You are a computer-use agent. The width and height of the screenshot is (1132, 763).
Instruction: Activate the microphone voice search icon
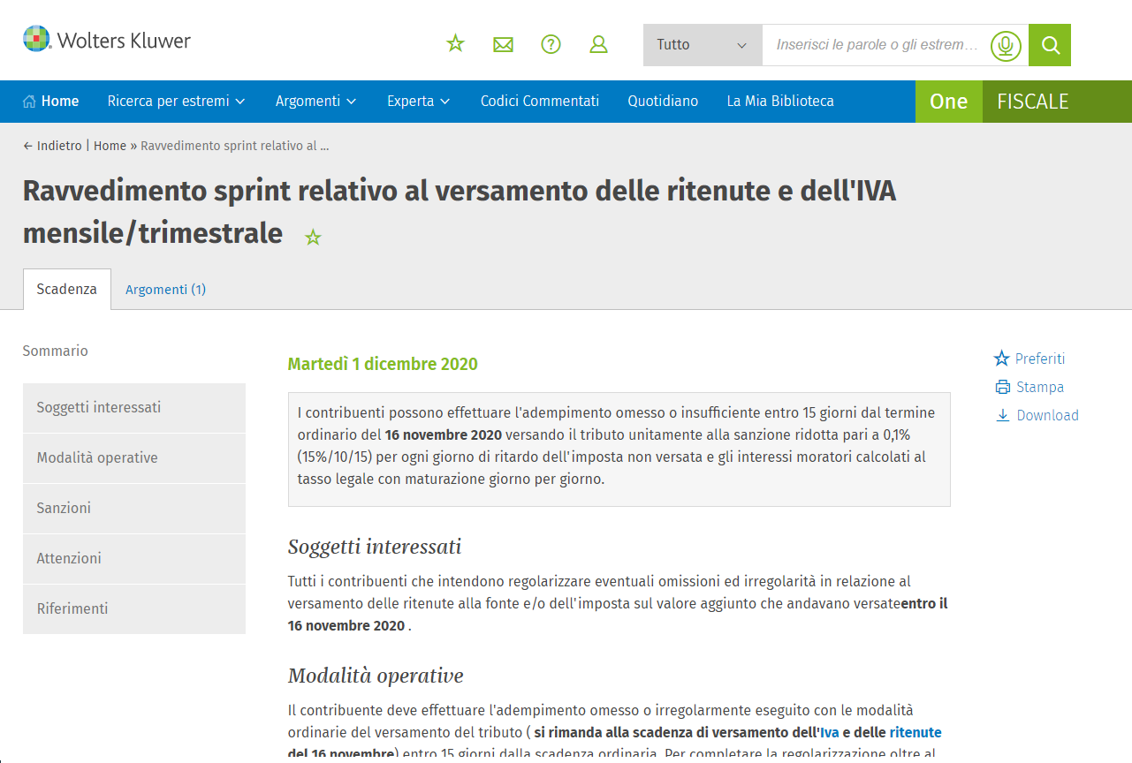(x=1005, y=45)
